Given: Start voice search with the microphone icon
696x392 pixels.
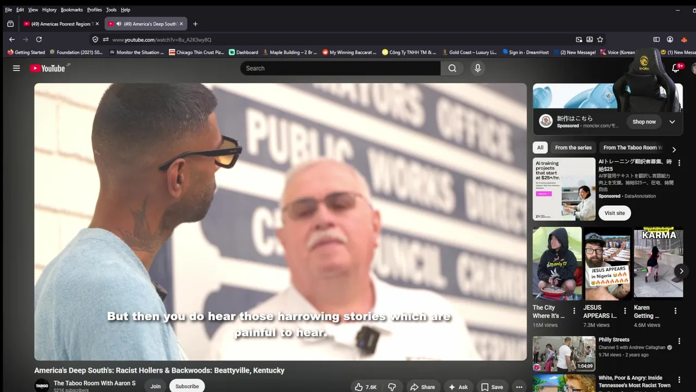Looking at the screenshot, I should click(x=477, y=68).
